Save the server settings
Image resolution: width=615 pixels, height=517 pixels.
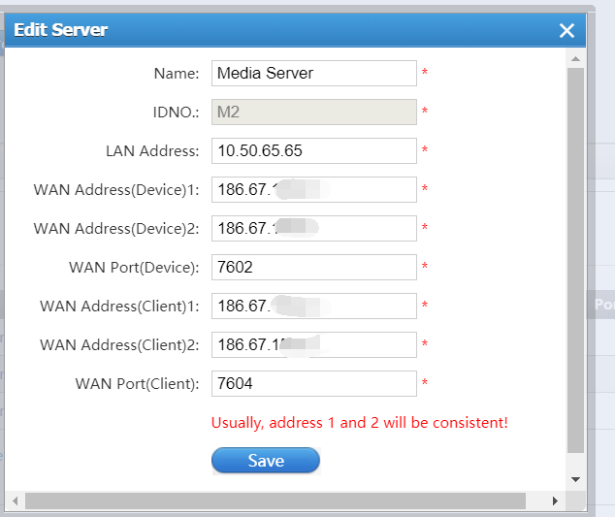(266, 461)
